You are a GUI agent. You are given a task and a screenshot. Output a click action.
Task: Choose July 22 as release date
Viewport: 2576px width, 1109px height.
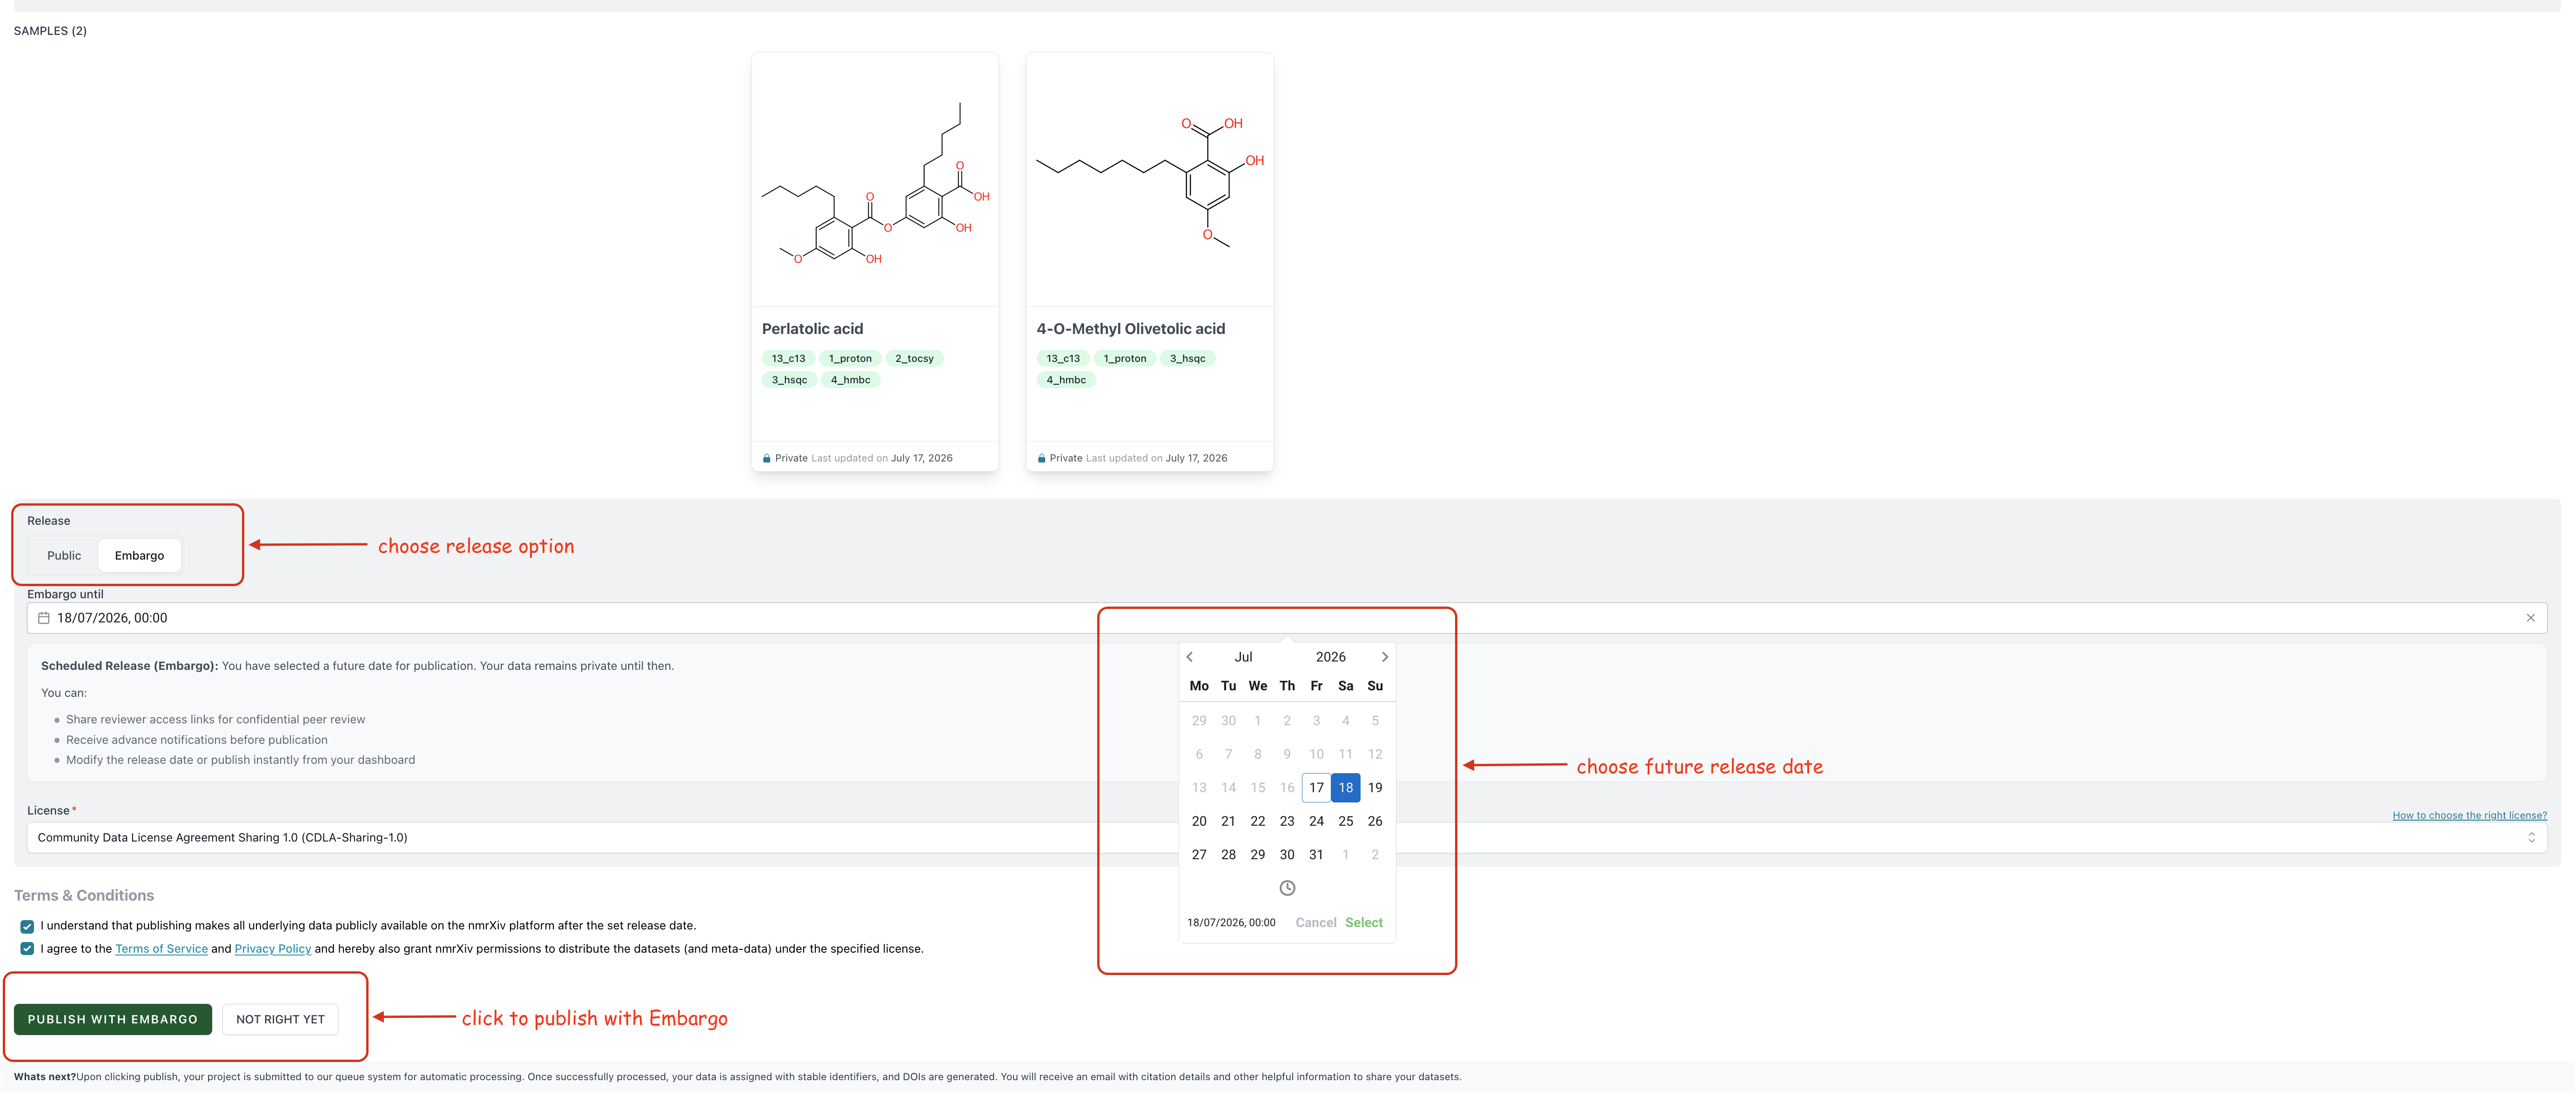tap(1258, 821)
